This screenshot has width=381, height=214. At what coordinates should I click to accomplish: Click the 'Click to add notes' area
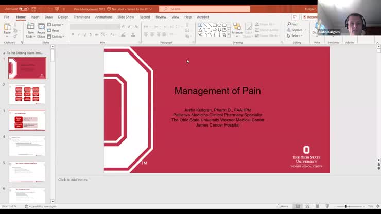73,179
